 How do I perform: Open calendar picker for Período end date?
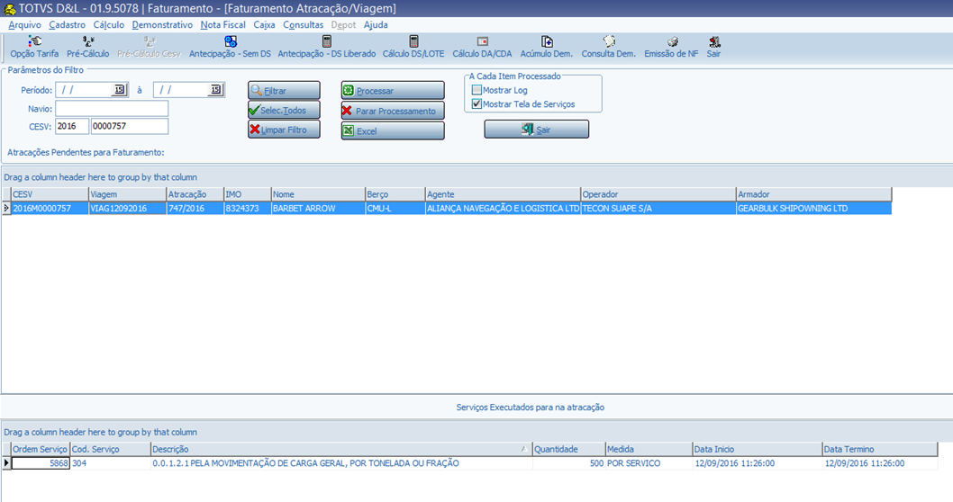[216, 90]
